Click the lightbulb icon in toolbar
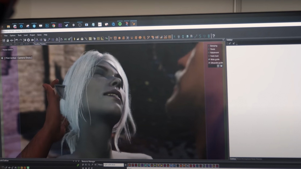Image resolution: width=301 pixels, height=169 pixels. 183,37
